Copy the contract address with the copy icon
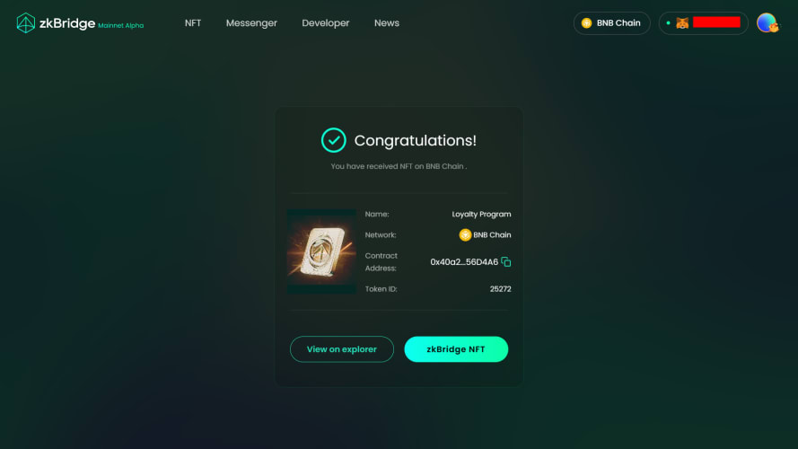 click(506, 261)
